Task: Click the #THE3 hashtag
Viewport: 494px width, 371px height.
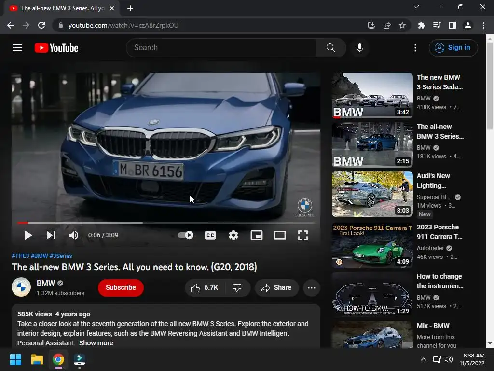Action: [20, 256]
